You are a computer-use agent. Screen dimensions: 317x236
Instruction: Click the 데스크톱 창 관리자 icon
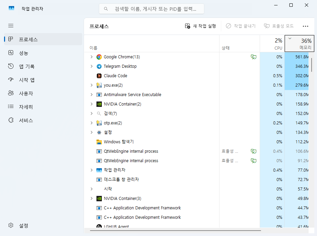click(99, 179)
